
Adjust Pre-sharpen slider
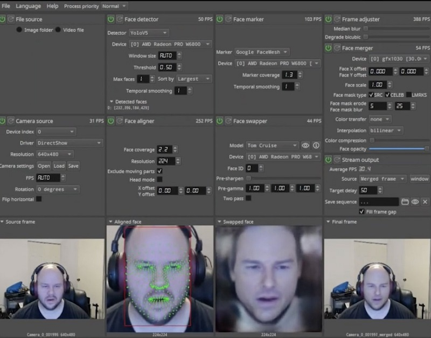(x=283, y=178)
